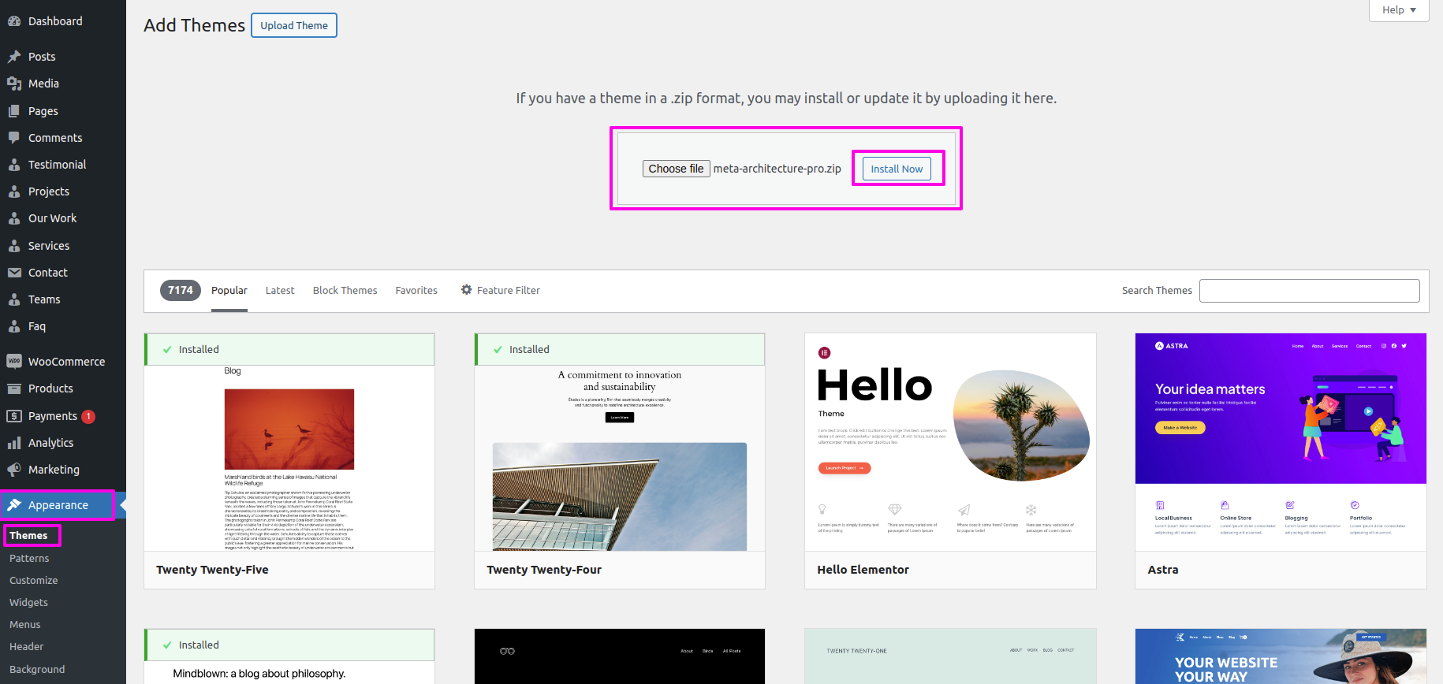Viewport: 1443px width, 684px height.
Task: Click the Payments notification badge
Action: (88, 416)
